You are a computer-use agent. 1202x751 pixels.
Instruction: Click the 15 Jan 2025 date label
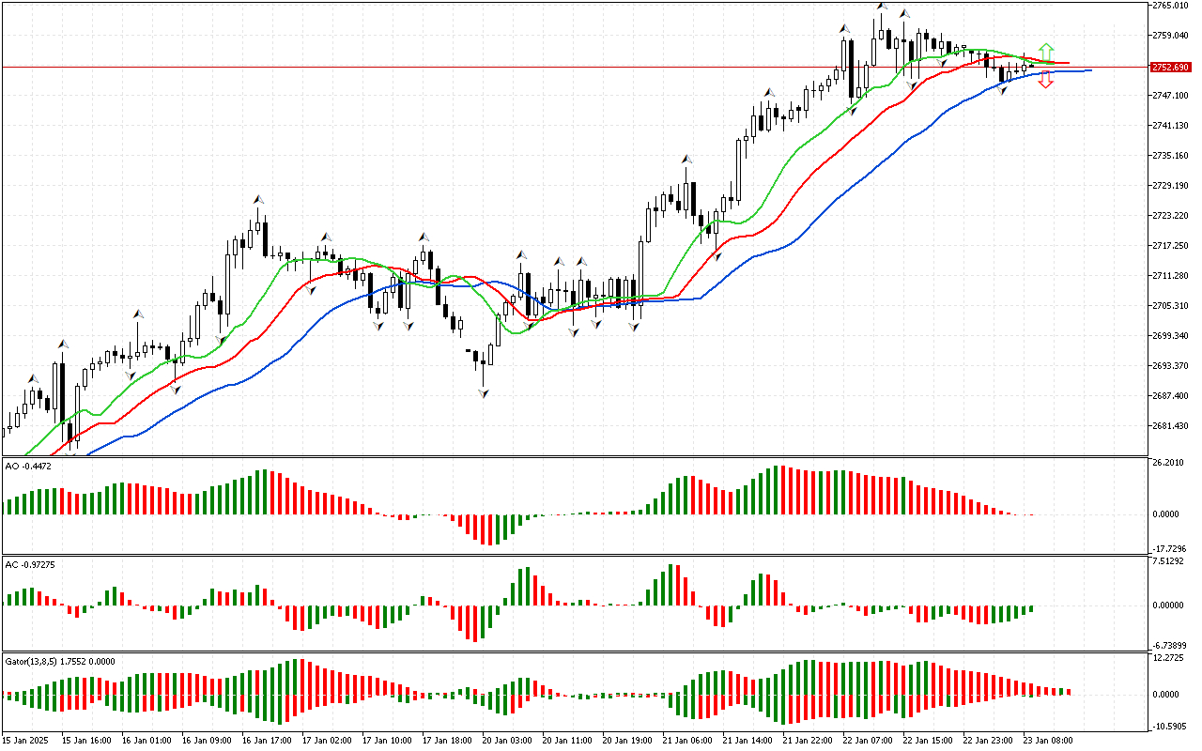[x=26, y=741]
